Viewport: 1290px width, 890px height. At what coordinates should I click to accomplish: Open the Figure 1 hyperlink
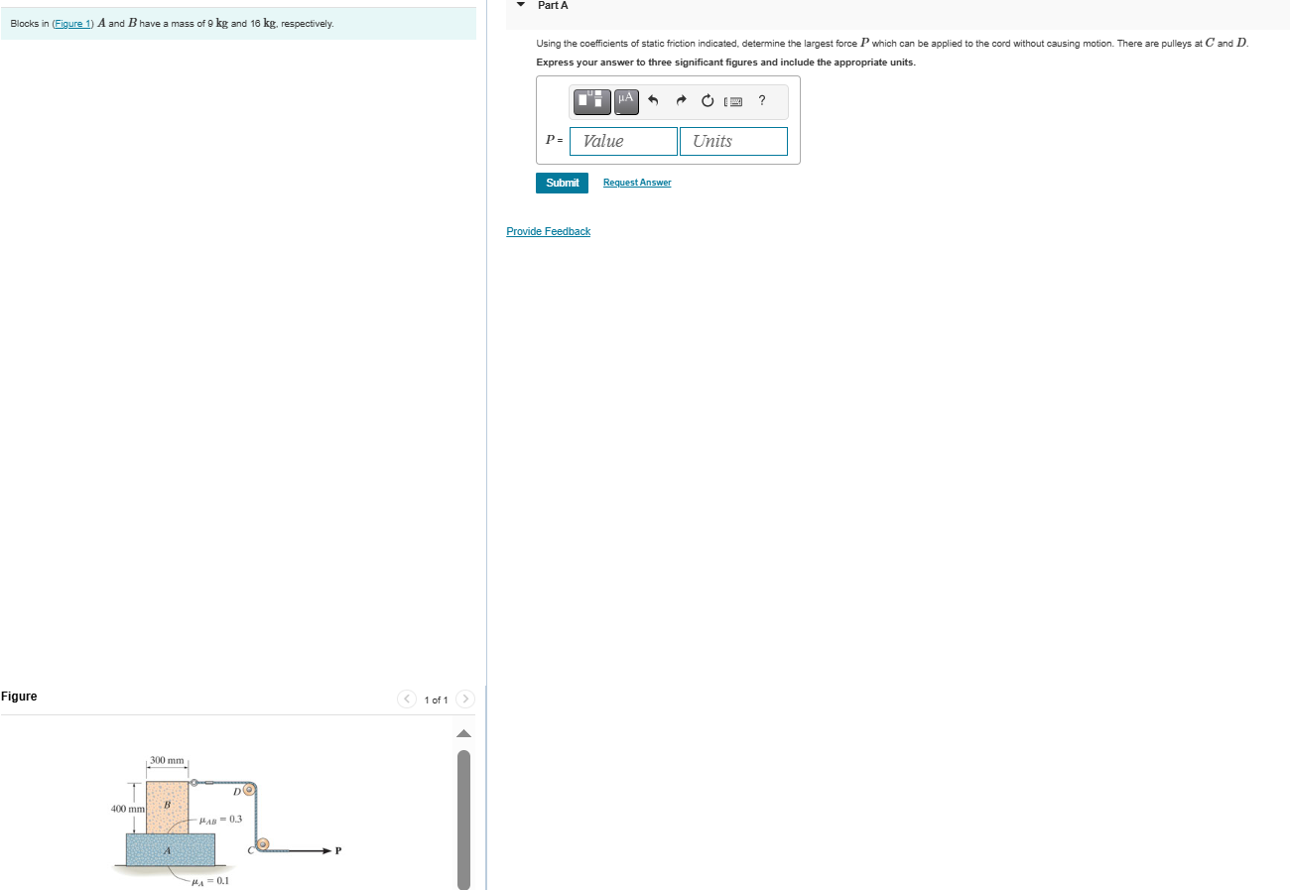tap(72, 22)
